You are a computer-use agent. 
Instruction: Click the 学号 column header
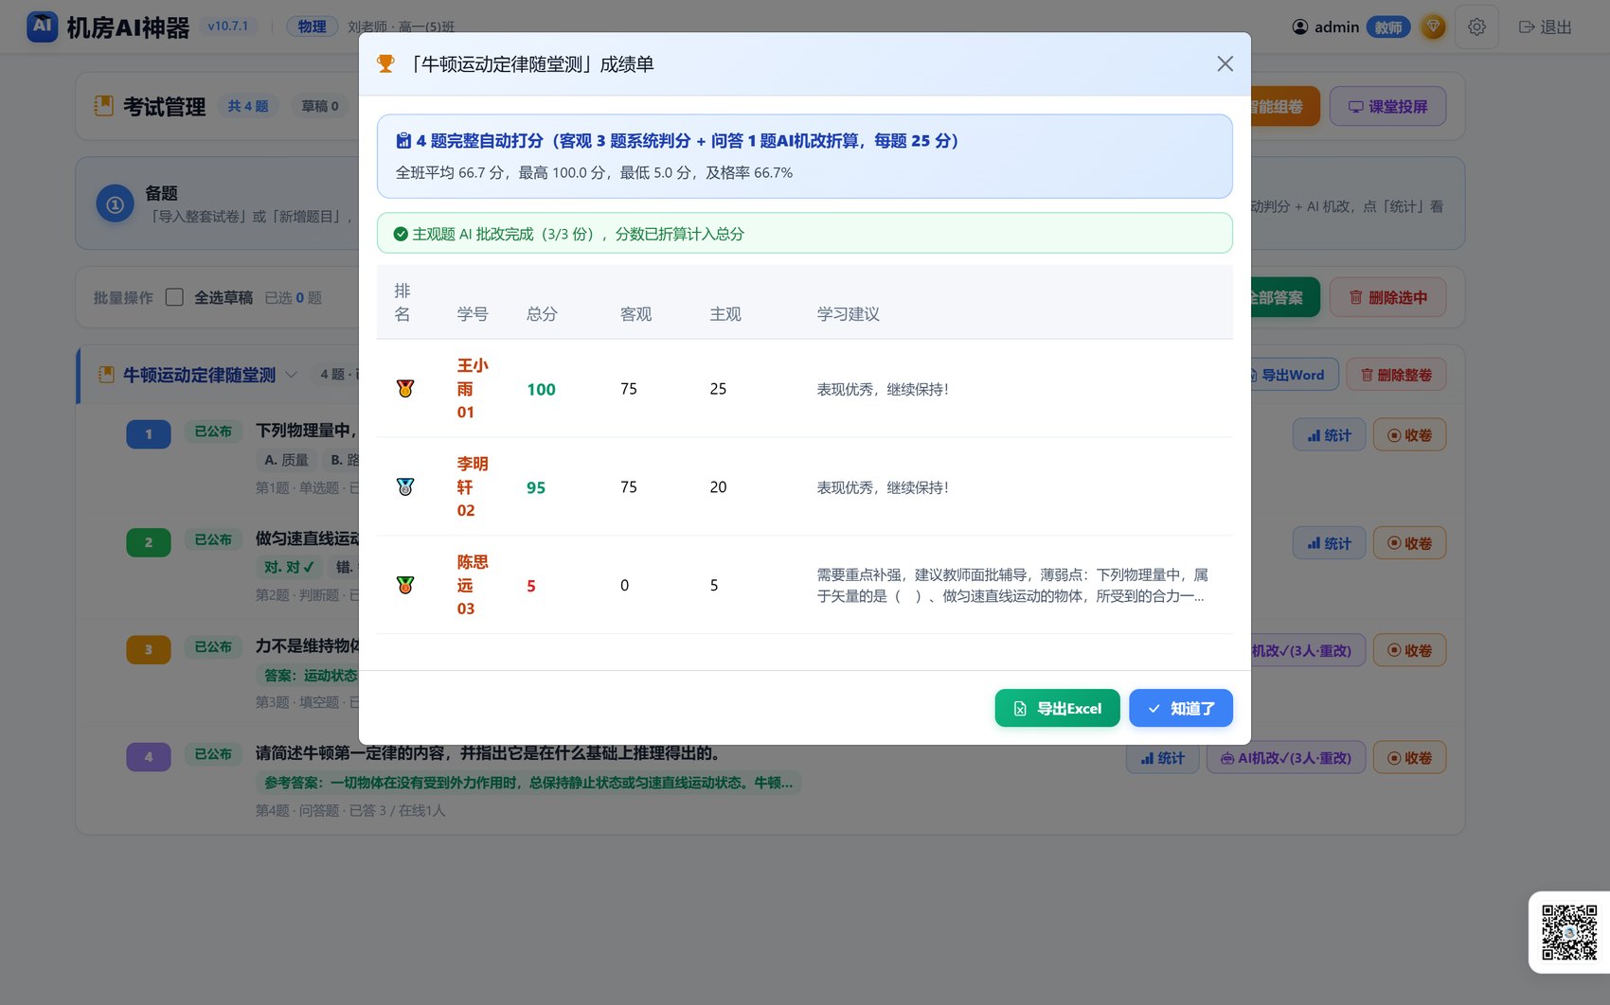(473, 314)
